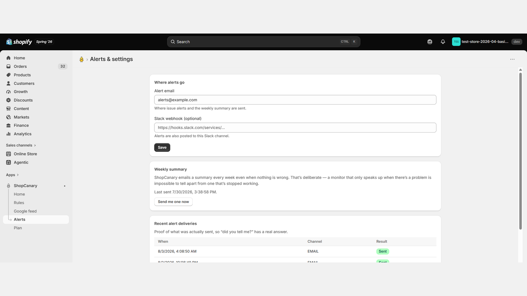This screenshot has height=296, width=527.
Task: Click the 8/3/2026, 4:08:50 AM cell
Action: [x=177, y=252]
